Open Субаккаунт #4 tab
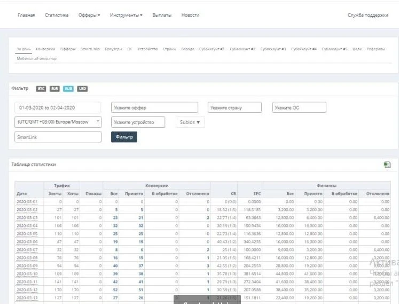Image resolution: width=399 pixels, height=304 pixels. pyautogui.click(x=304, y=49)
